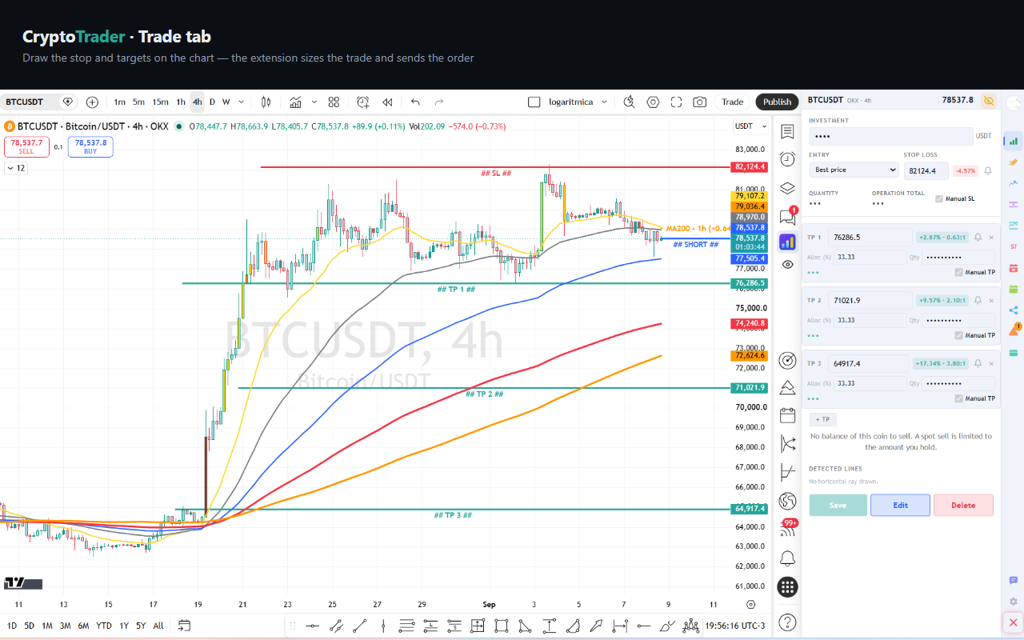Open the gear settings icon in far-right strip
The height and width of the screenshot is (640, 1024).
1014,601
